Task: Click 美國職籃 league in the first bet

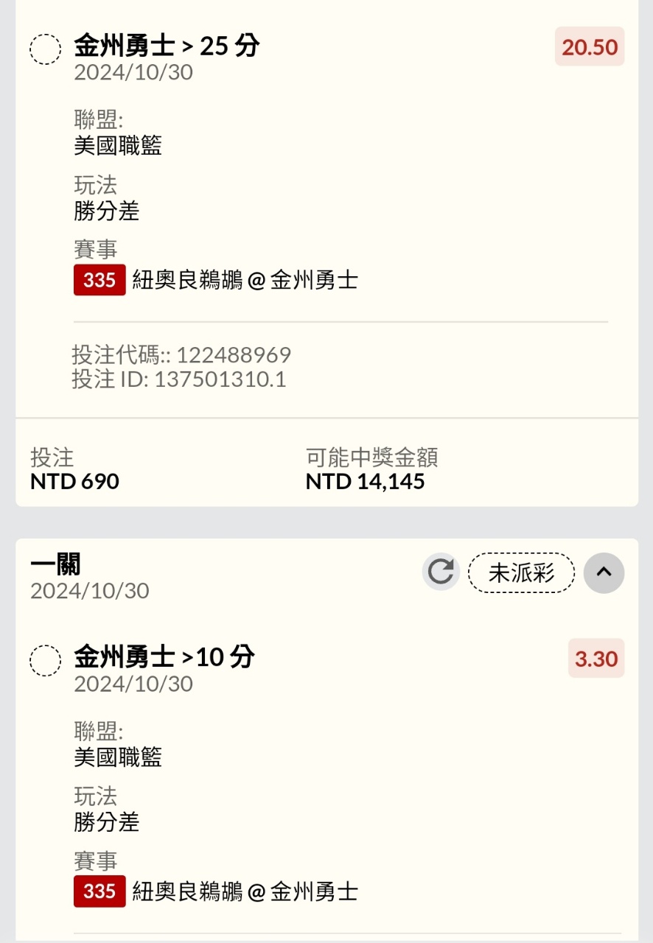Action: (x=118, y=146)
